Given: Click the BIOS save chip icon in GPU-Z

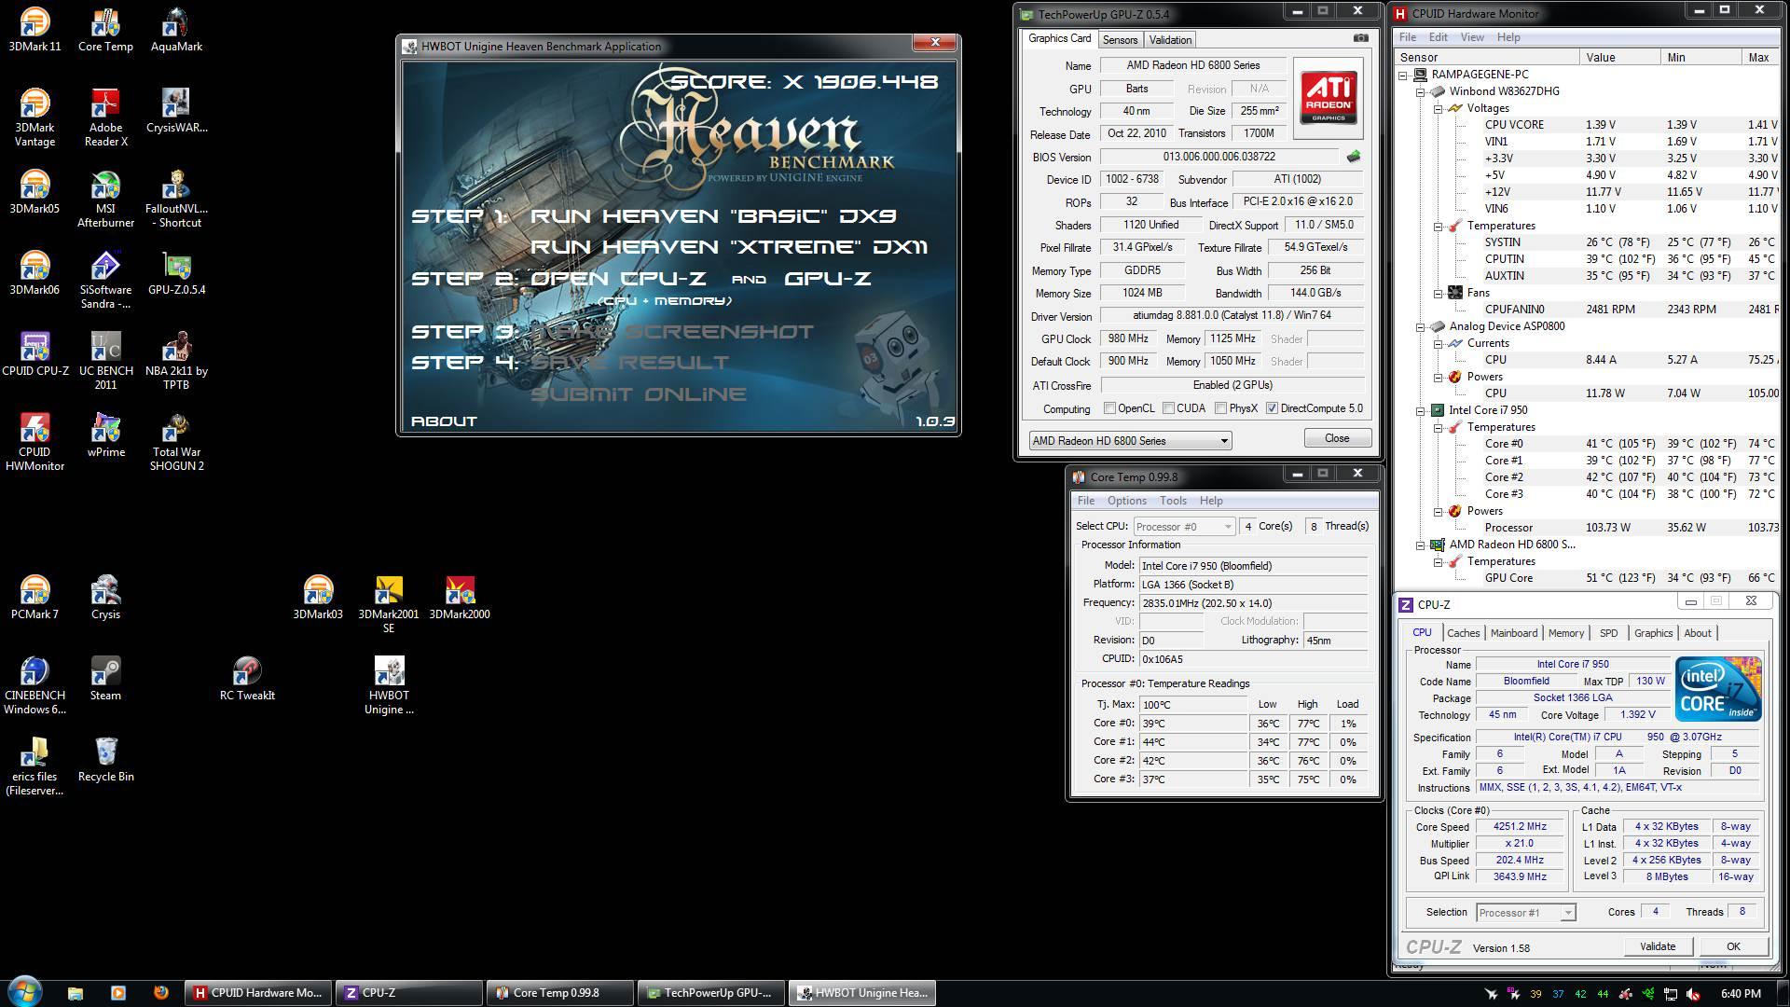Looking at the screenshot, I should [x=1353, y=157].
